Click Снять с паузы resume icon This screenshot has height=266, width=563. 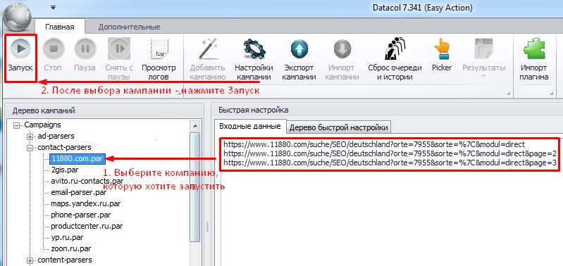pyautogui.click(x=119, y=49)
